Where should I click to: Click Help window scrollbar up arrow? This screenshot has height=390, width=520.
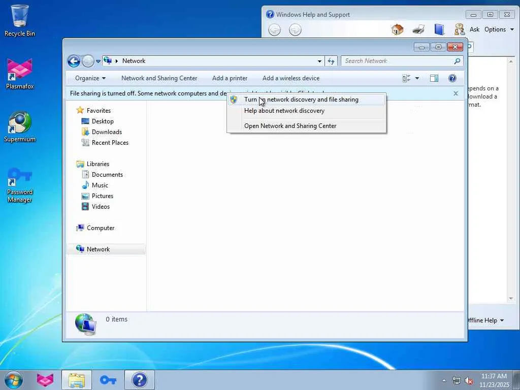click(x=511, y=61)
